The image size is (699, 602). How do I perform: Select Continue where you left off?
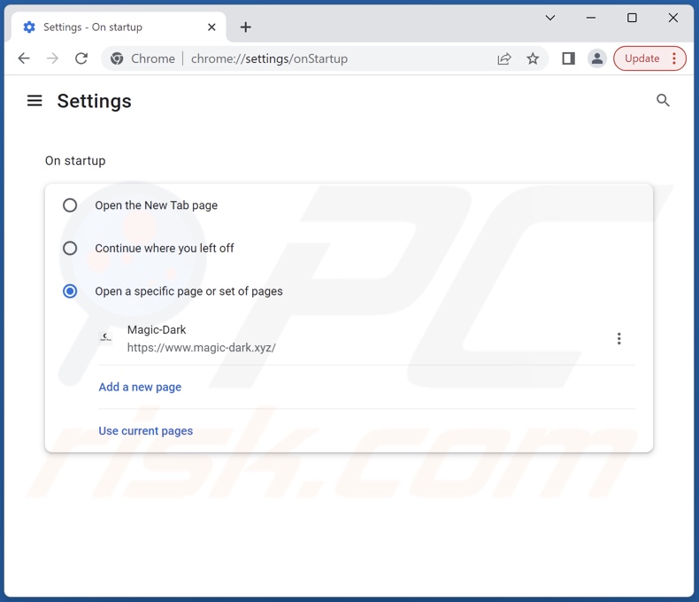click(x=70, y=249)
